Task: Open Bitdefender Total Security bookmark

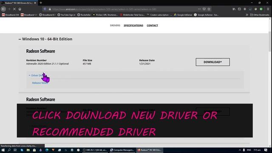Action: tap(132, 15)
